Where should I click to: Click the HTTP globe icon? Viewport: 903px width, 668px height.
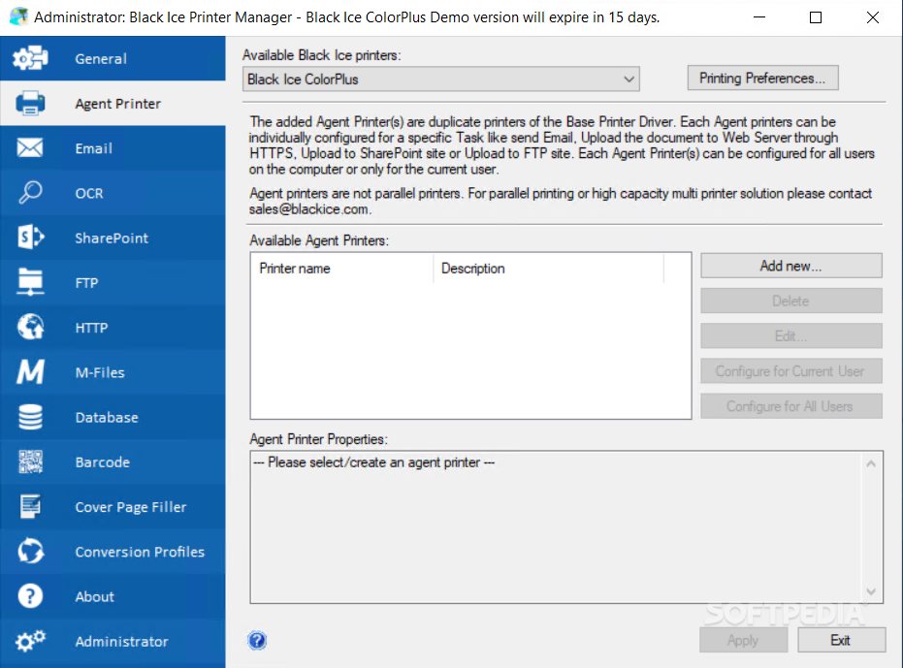point(30,327)
